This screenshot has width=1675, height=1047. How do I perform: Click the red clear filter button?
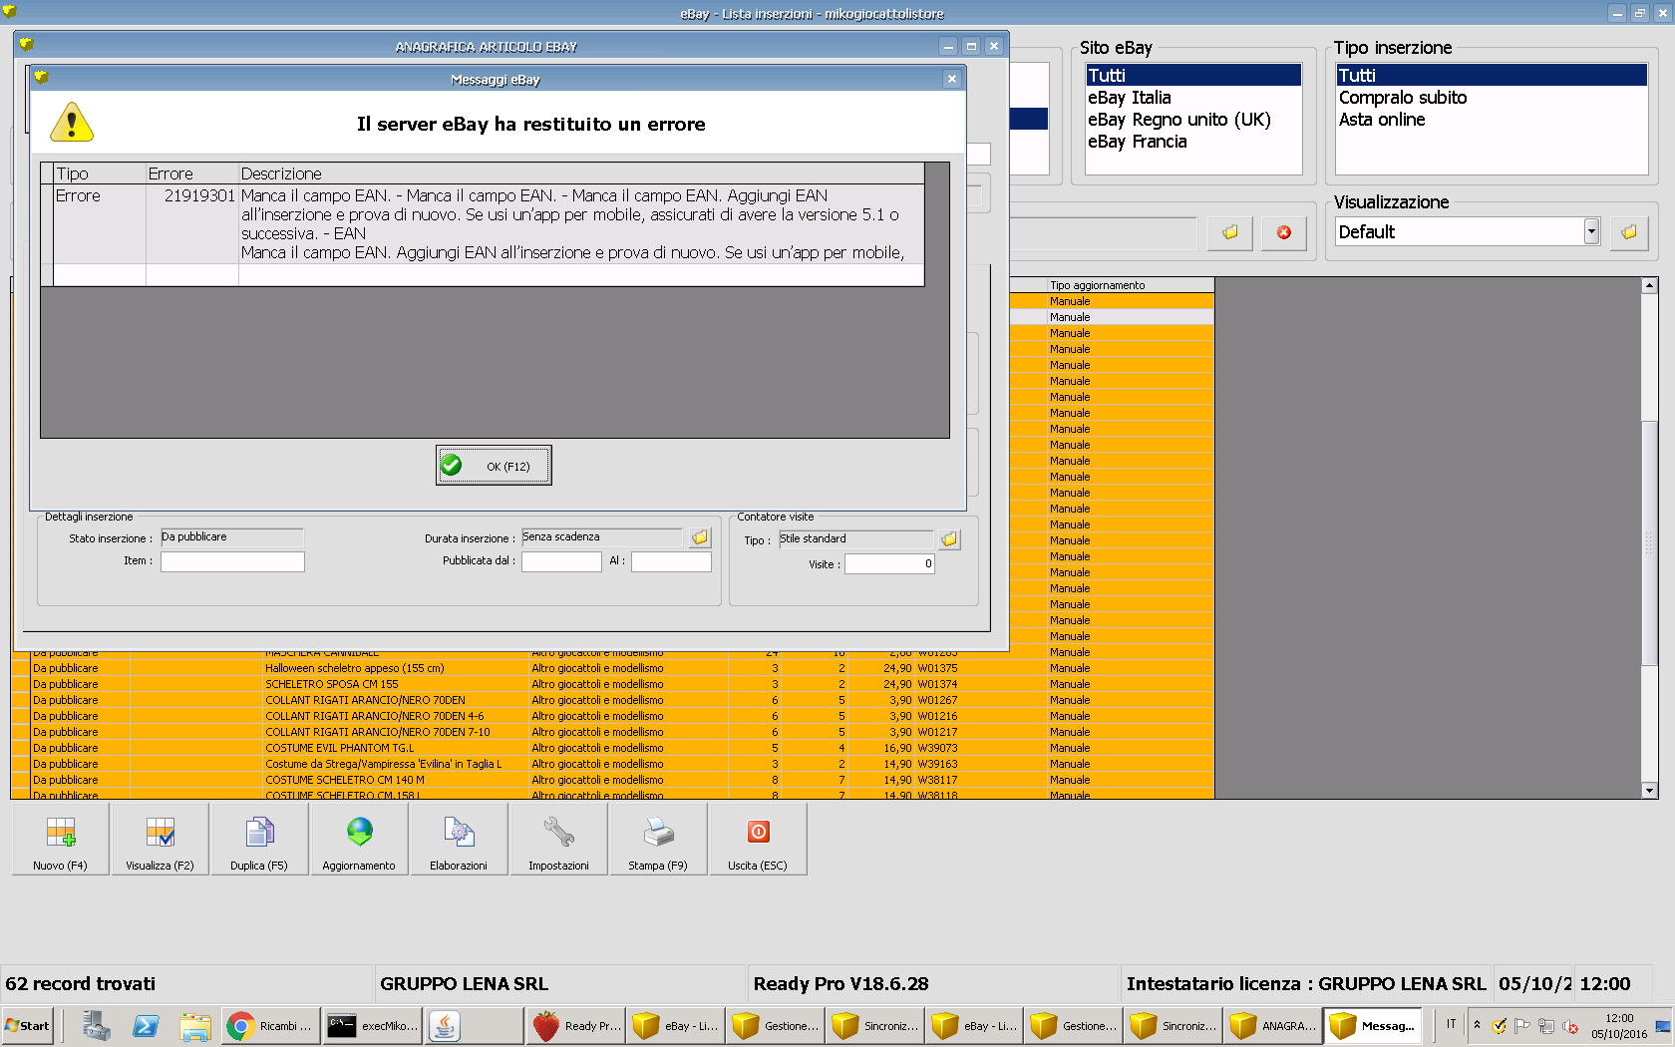tap(1283, 232)
